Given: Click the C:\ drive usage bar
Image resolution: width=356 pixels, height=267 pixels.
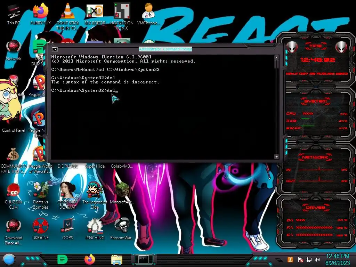Looking at the screenshot, I should 317,220.
